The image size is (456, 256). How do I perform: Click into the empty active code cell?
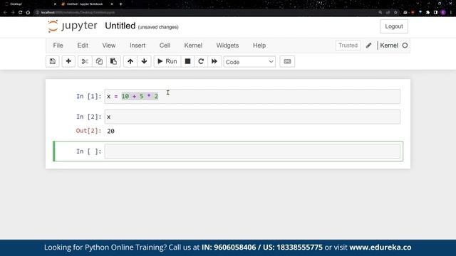[x=252, y=151]
